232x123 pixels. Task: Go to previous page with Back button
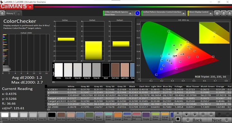pos(195,120)
